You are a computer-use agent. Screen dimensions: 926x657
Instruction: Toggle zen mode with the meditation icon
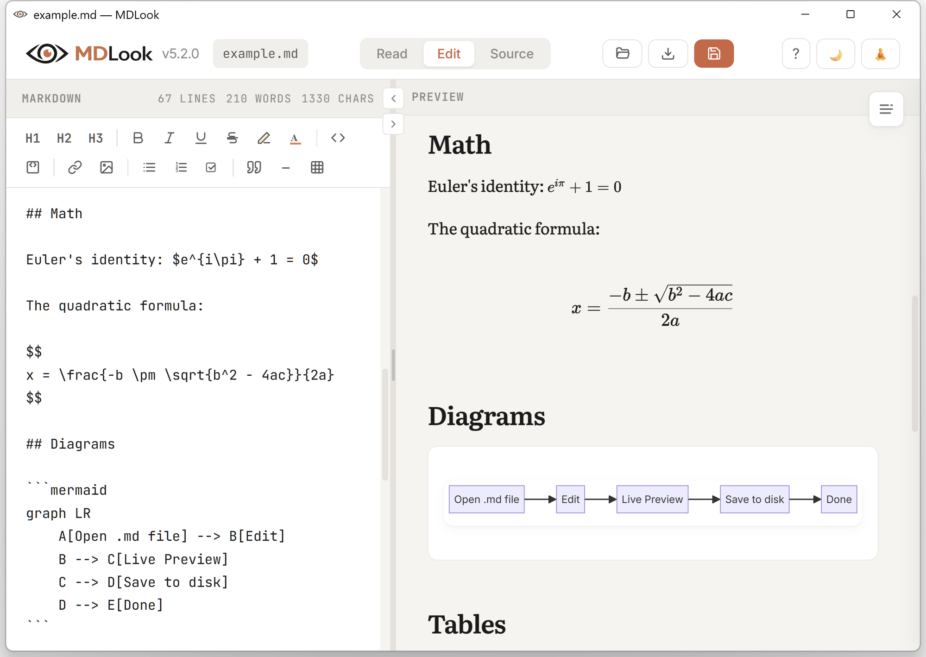pyautogui.click(x=880, y=54)
